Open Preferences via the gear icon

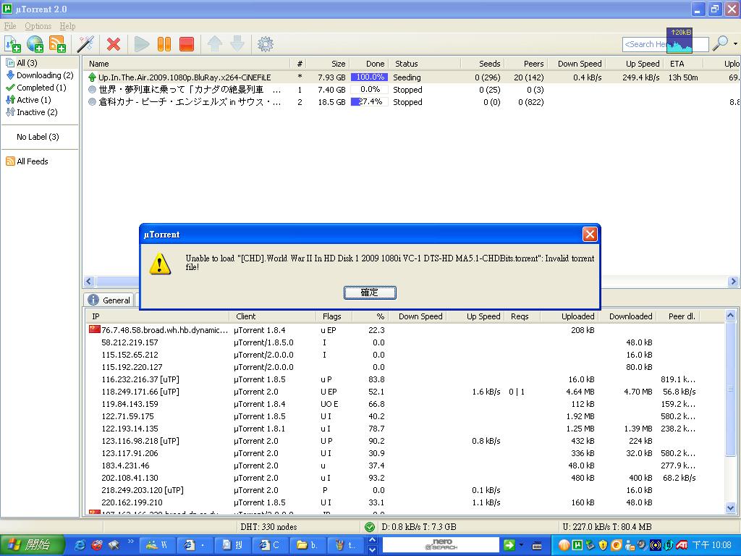pyautogui.click(x=266, y=44)
